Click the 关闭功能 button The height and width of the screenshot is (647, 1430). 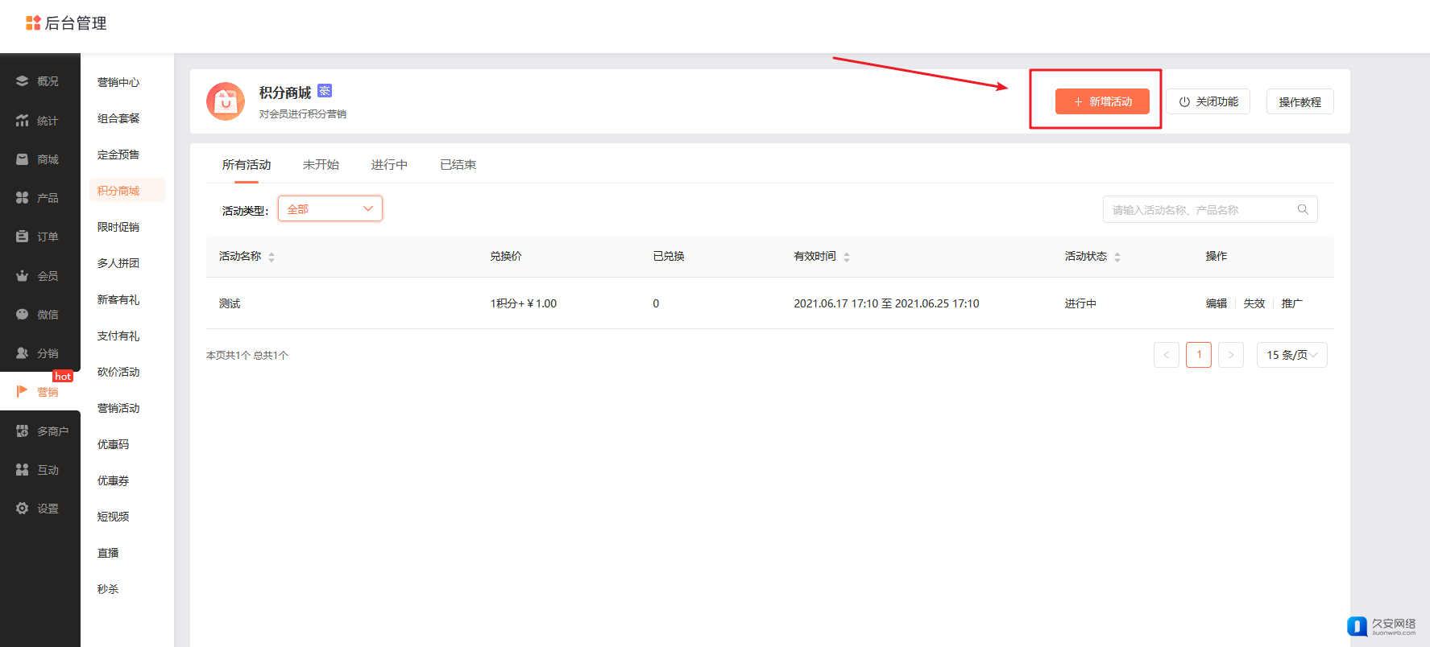(1208, 101)
